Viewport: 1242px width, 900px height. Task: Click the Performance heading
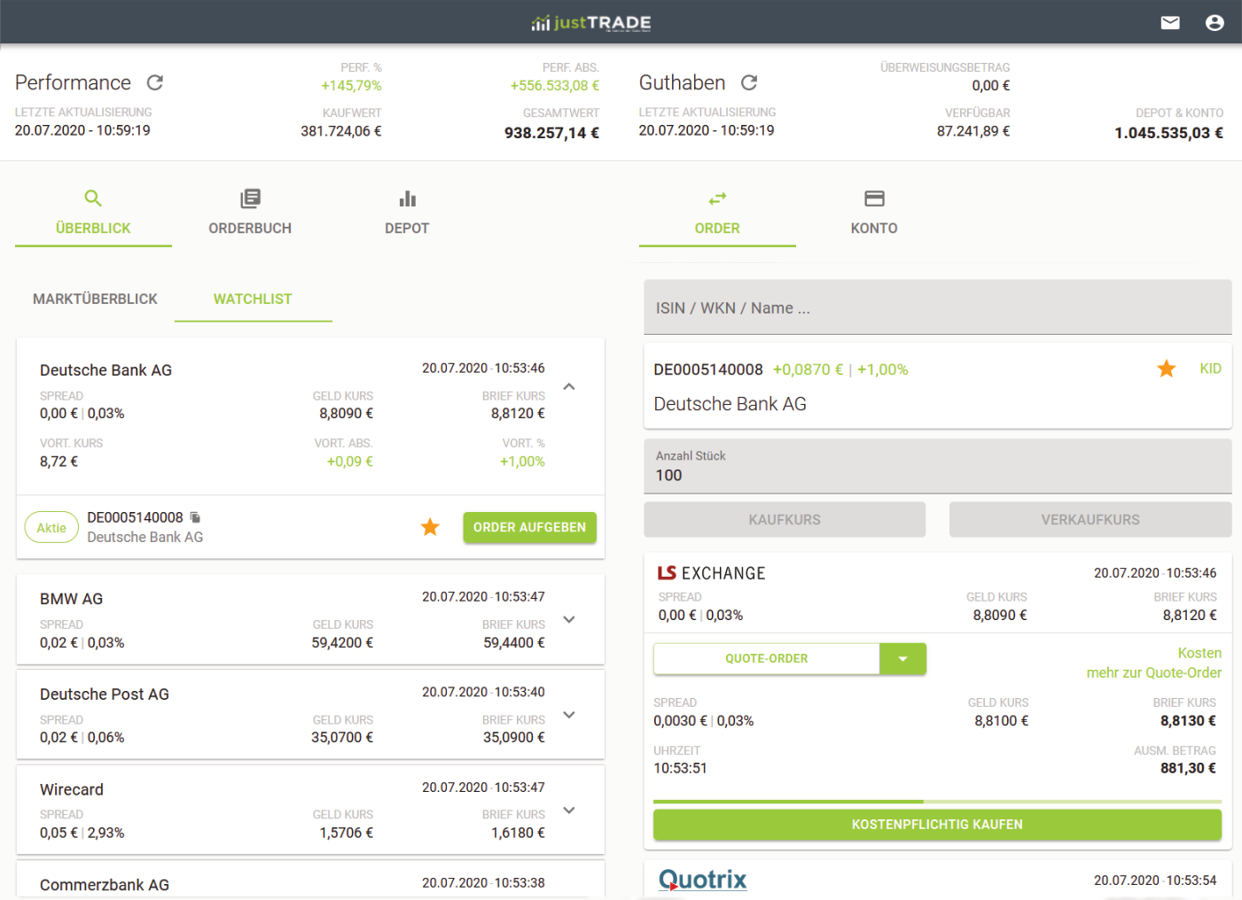point(73,82)
